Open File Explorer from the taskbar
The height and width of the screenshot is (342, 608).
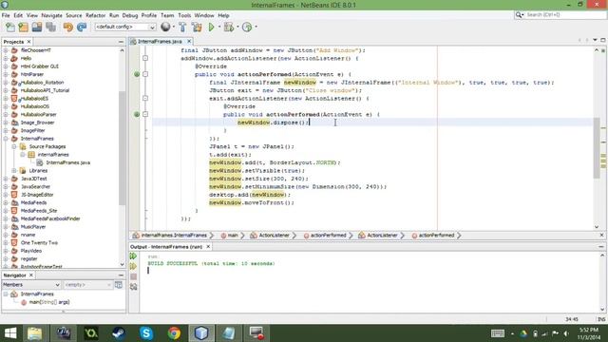35,333
